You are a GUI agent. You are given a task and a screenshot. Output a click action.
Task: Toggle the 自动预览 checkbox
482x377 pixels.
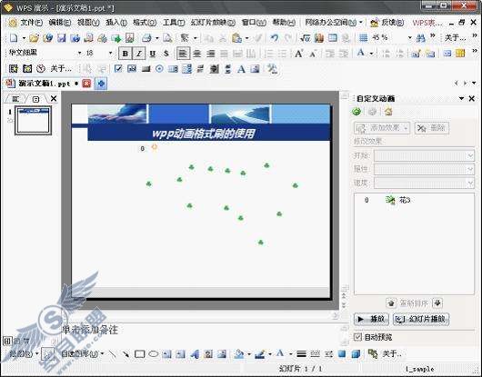tap(357, 337)
